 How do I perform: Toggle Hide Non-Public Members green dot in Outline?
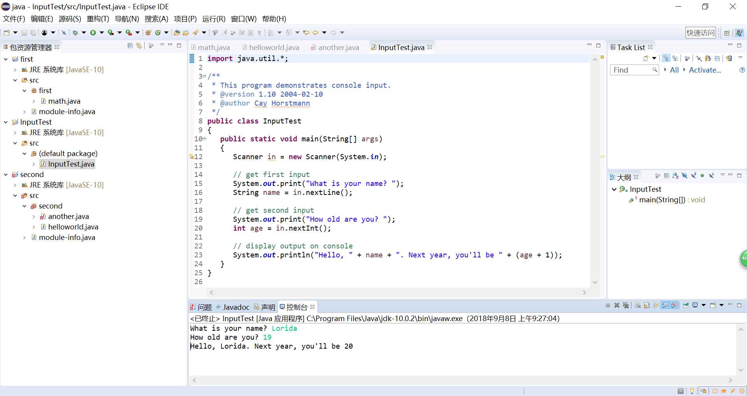tap(702, 176)
